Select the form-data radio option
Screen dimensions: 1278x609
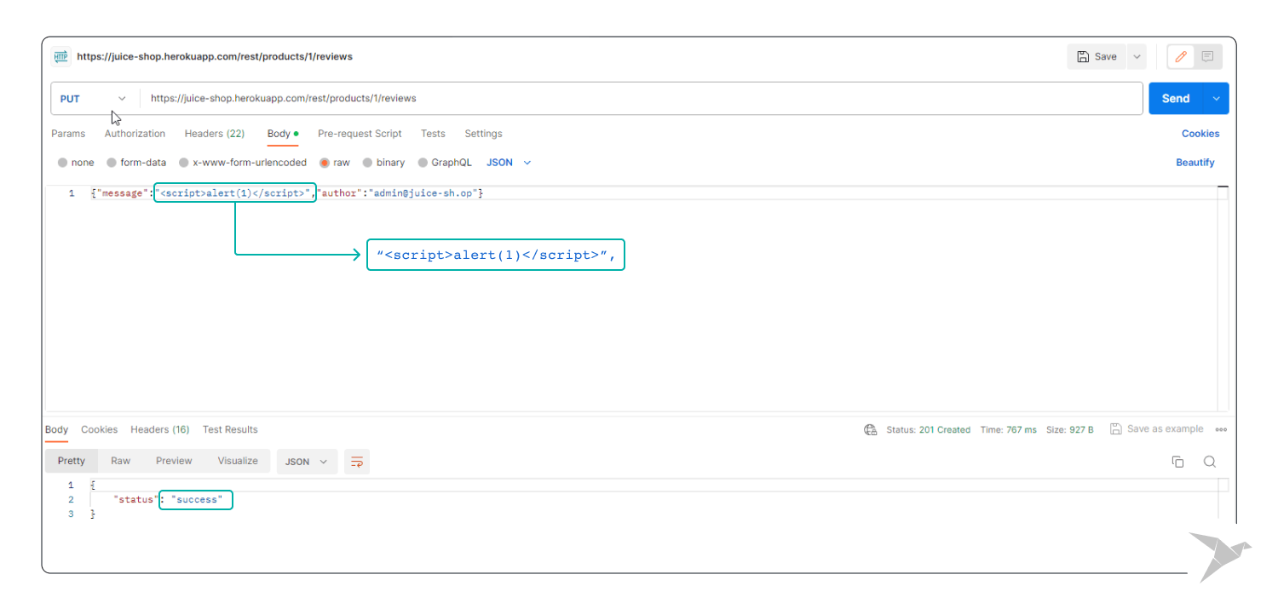coord(112,163)
